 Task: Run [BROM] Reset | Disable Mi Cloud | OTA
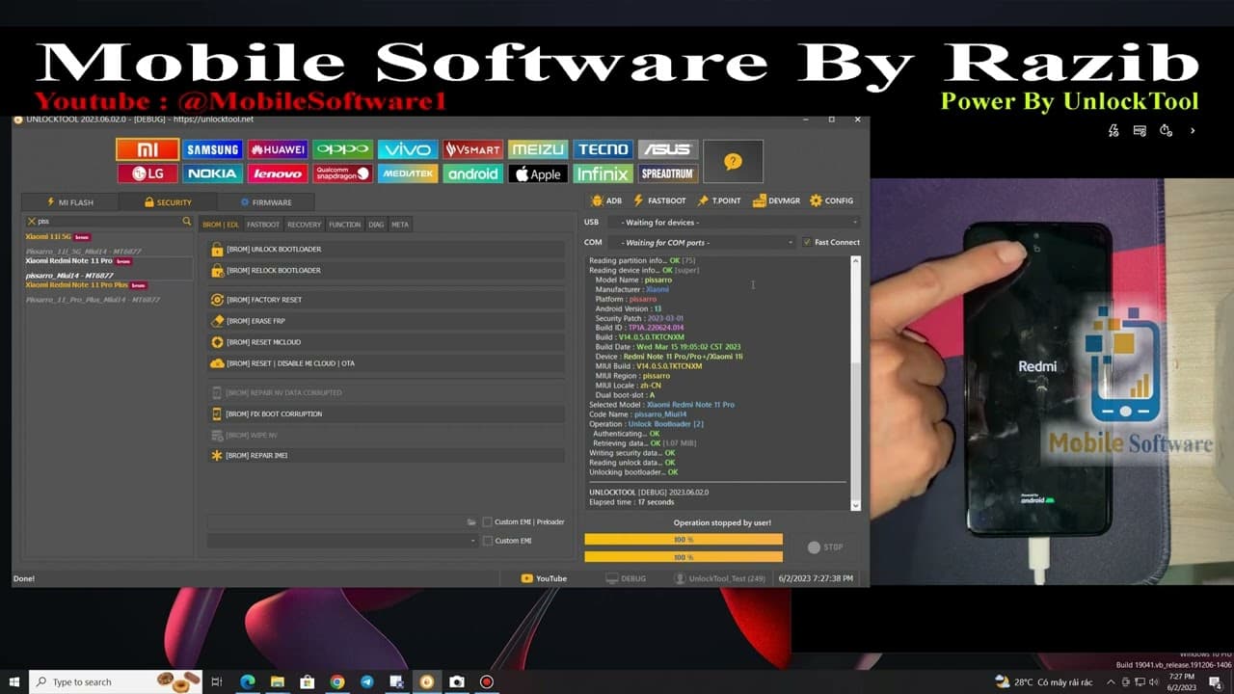click(386, 363)
